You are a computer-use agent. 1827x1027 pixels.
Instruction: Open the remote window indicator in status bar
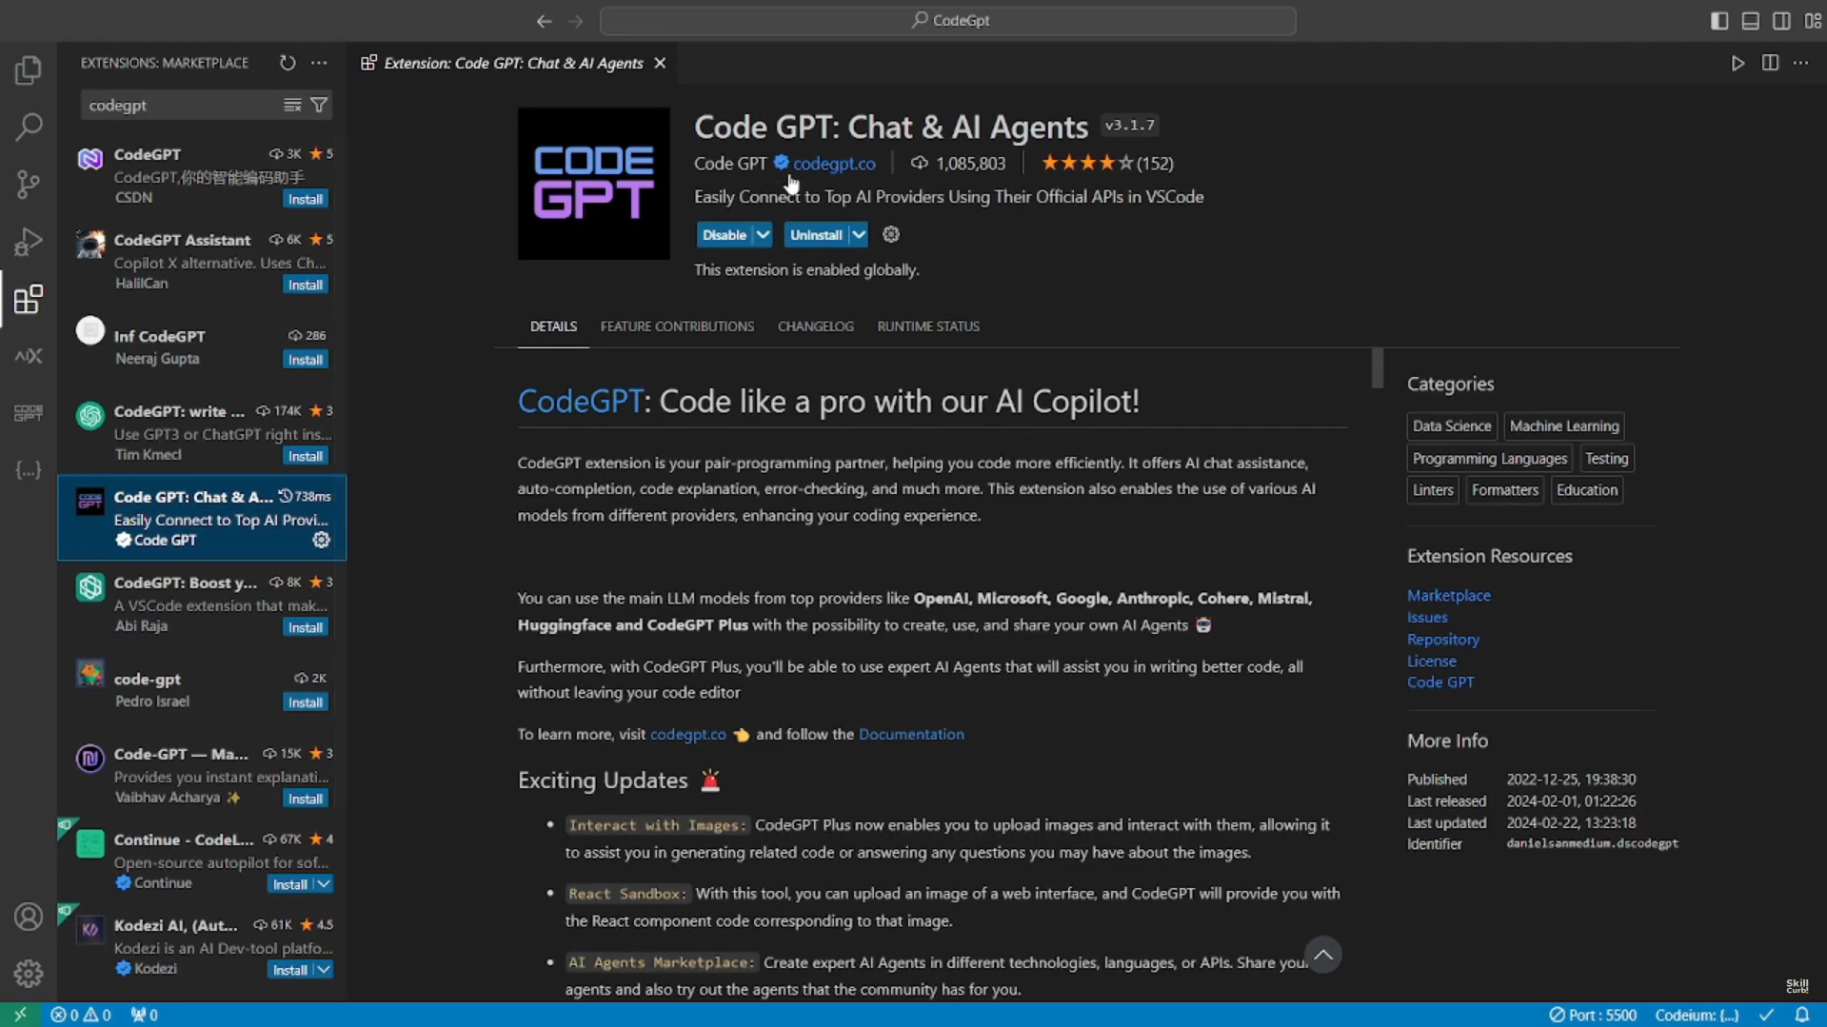tap(20, 1015)
